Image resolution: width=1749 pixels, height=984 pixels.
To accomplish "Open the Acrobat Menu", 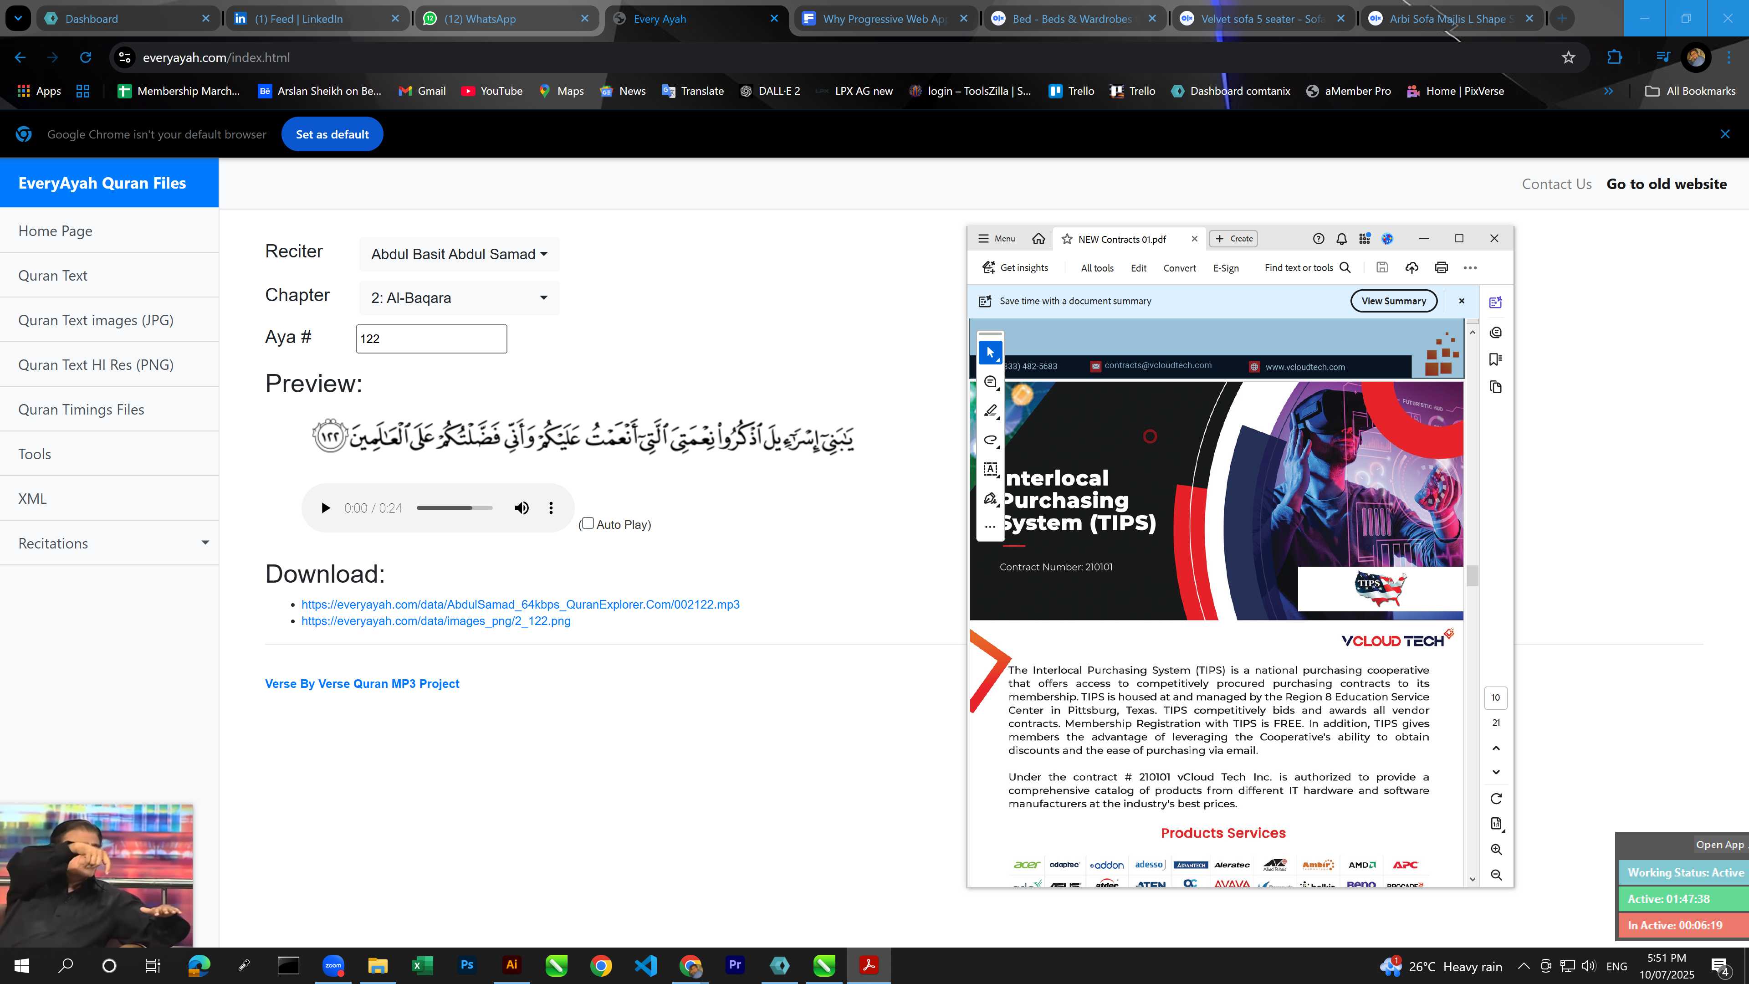I will coord(997,238).
